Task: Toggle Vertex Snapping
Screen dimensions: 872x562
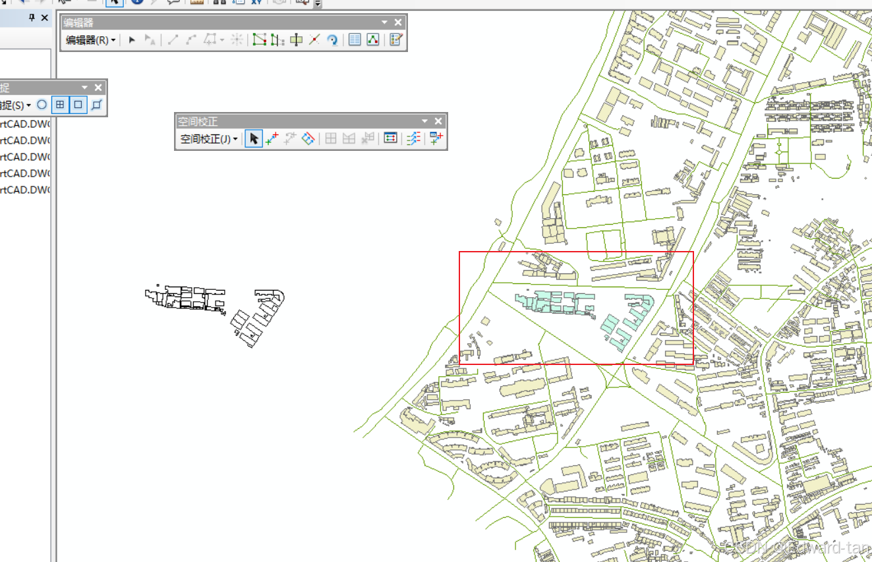Action: coord(78,105)
